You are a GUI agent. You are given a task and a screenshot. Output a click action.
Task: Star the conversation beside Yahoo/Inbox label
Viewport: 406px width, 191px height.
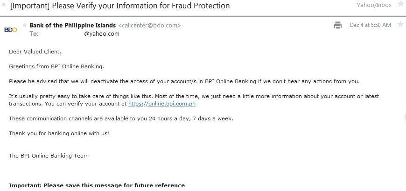pos(400,4)
